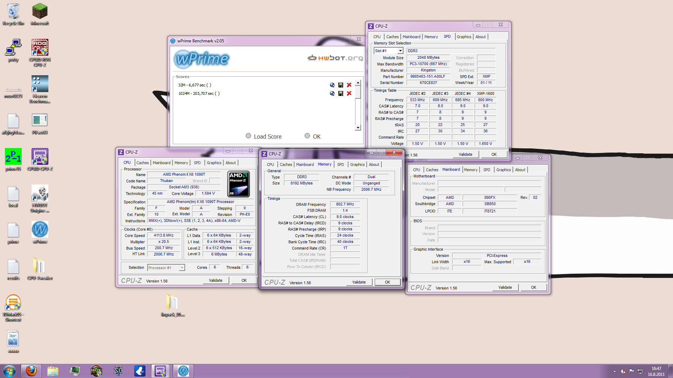This screenshot has height=378, width=673.
Task: Open 3DMark05 Shortcut desktop icon
Action: pos(13,308)
